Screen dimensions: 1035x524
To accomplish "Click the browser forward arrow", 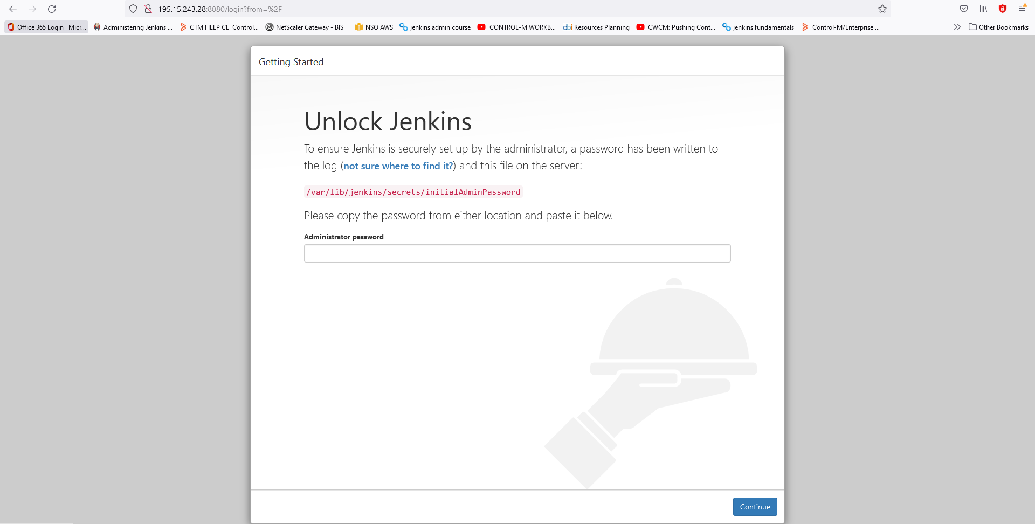I will coord(32,9).
